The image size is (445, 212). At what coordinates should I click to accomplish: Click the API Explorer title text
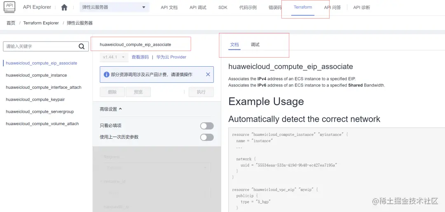[37, 7]
